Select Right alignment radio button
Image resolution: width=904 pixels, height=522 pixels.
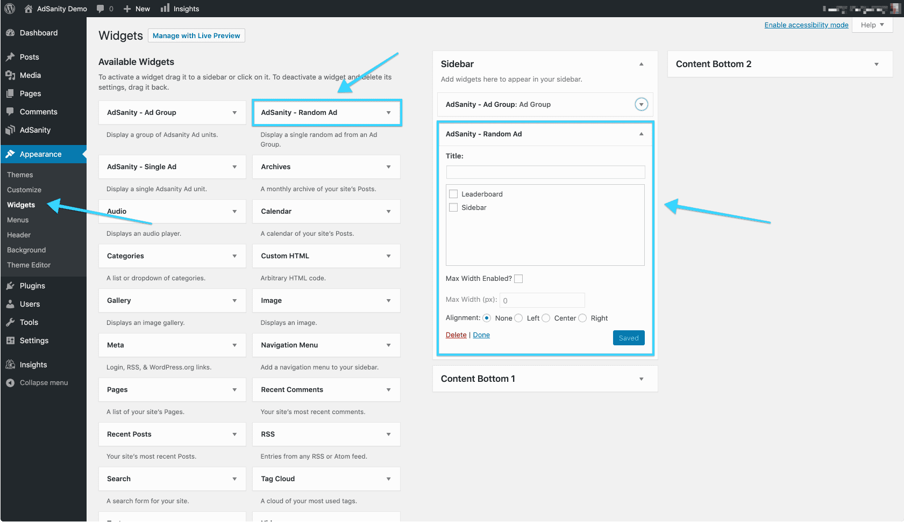point(582,318)
